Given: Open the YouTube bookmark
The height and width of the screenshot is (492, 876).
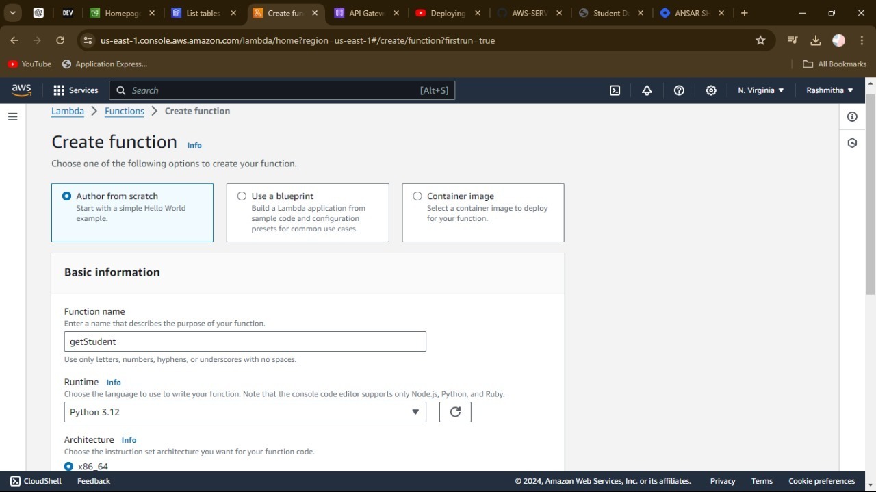Looking at the screenshot, I should tap(29, 64).
